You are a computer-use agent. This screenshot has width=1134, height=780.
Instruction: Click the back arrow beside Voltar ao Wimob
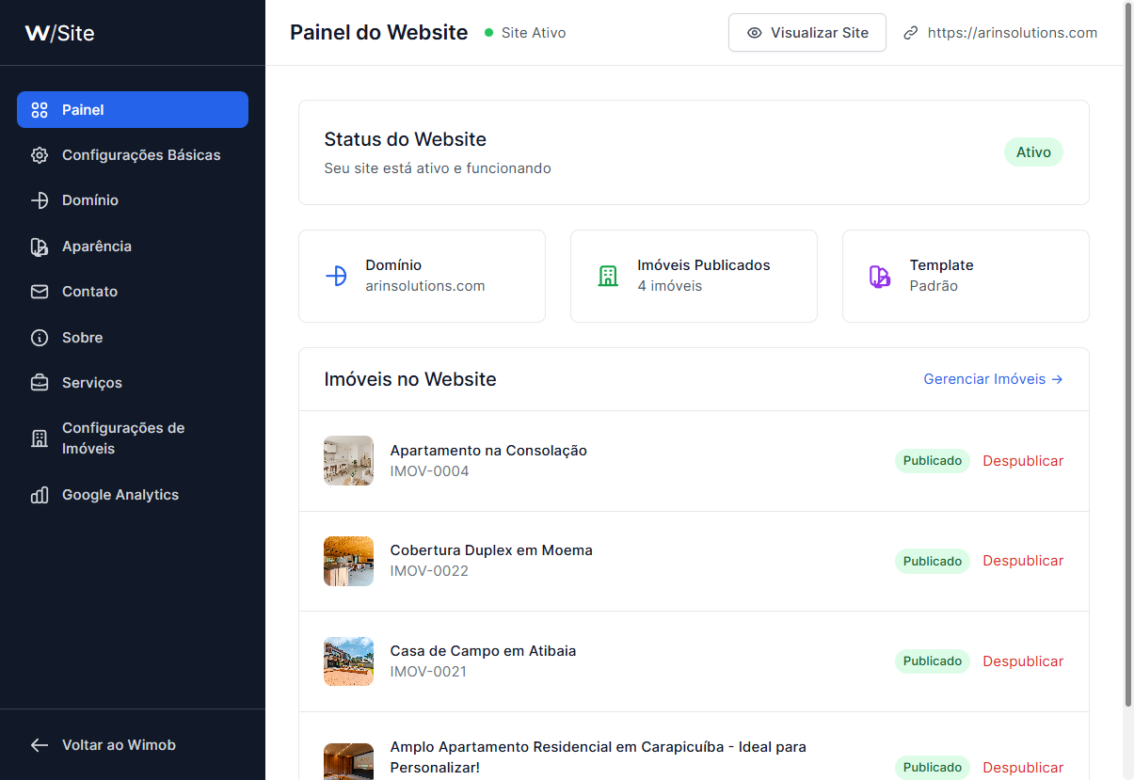coord(40,745)
